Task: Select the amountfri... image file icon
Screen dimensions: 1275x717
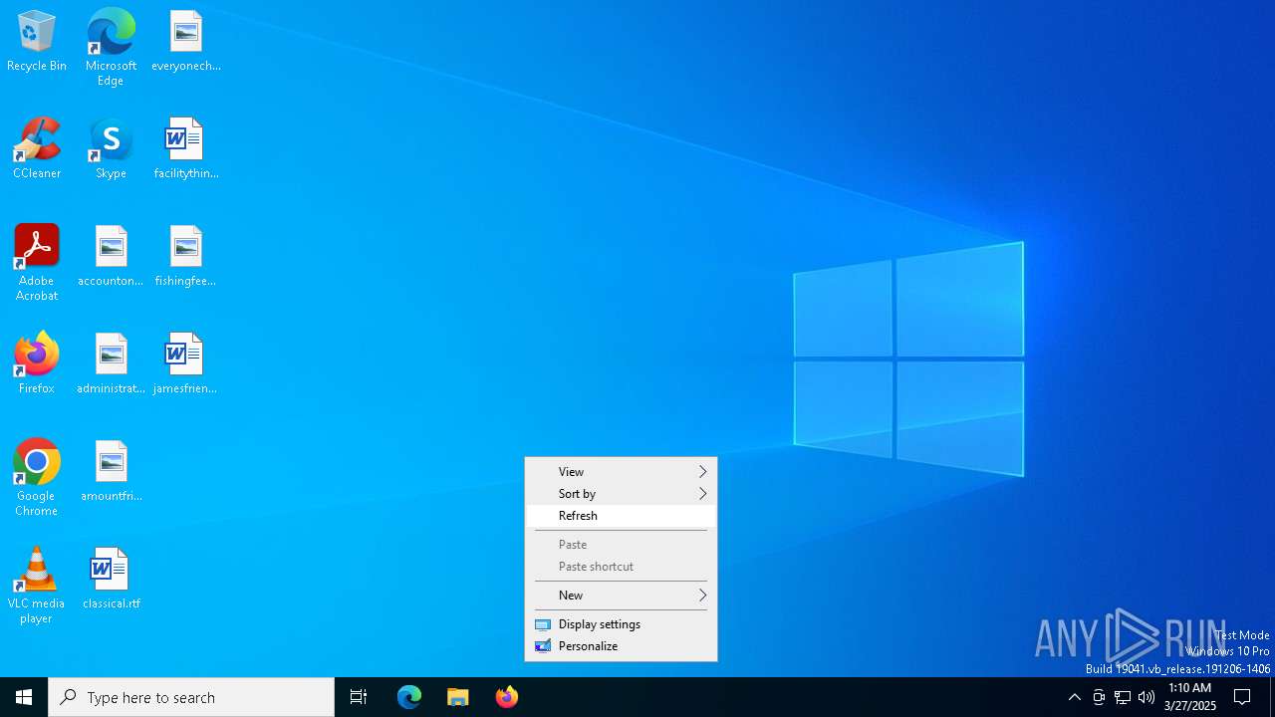Action: click(111, 472)
